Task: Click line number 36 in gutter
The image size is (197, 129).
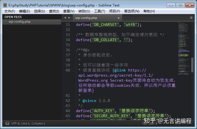Action: 68,50
